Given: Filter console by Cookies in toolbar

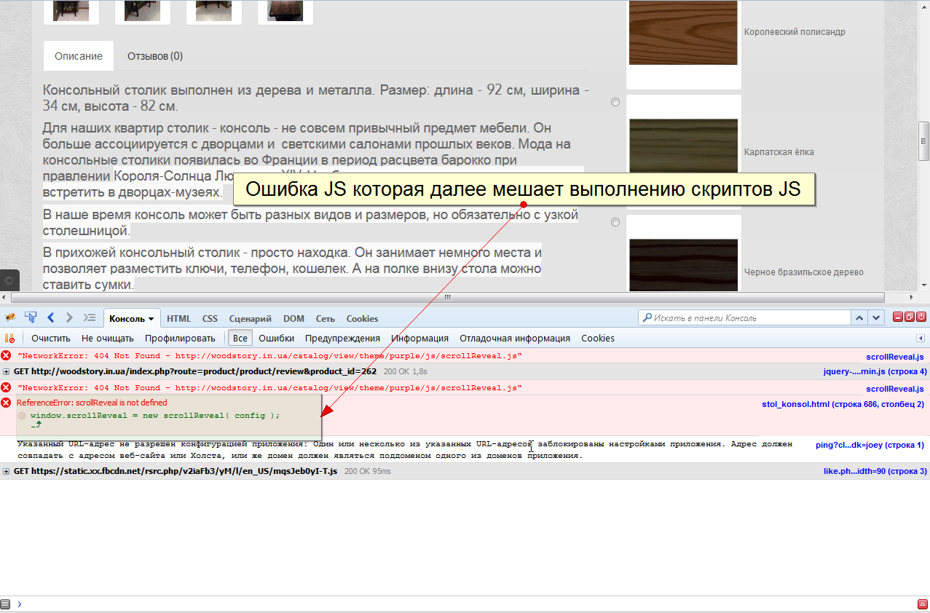Looking at the screenshot, I should point(598,338).
